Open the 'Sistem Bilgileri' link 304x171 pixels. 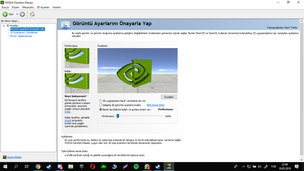[14, 157]
